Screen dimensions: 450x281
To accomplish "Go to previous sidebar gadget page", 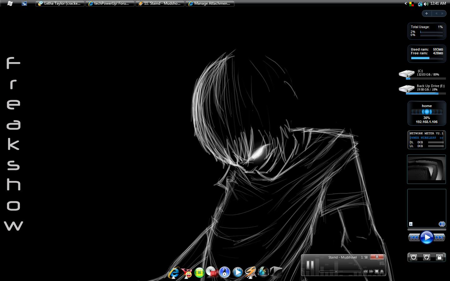I will pos(436,13).
